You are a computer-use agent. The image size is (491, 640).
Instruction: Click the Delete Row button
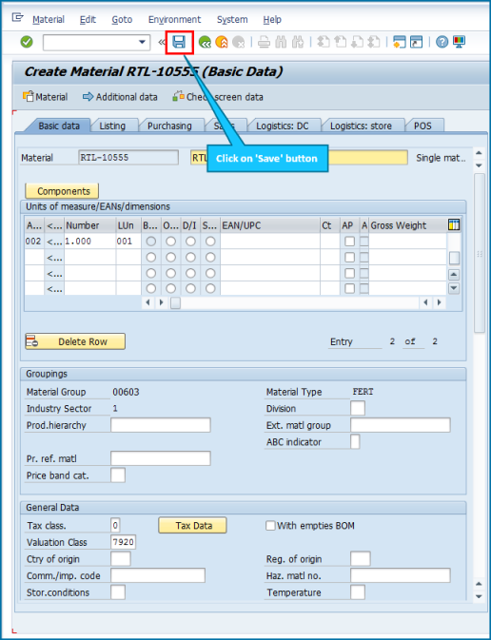point(75,341)
